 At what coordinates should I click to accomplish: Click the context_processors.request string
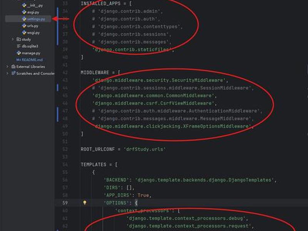[x=189, y=226]
